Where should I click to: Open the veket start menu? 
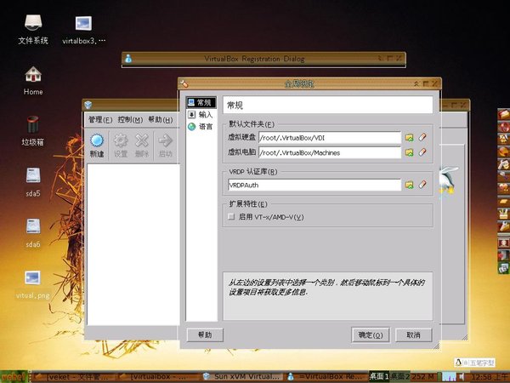(x=14, y=377)
